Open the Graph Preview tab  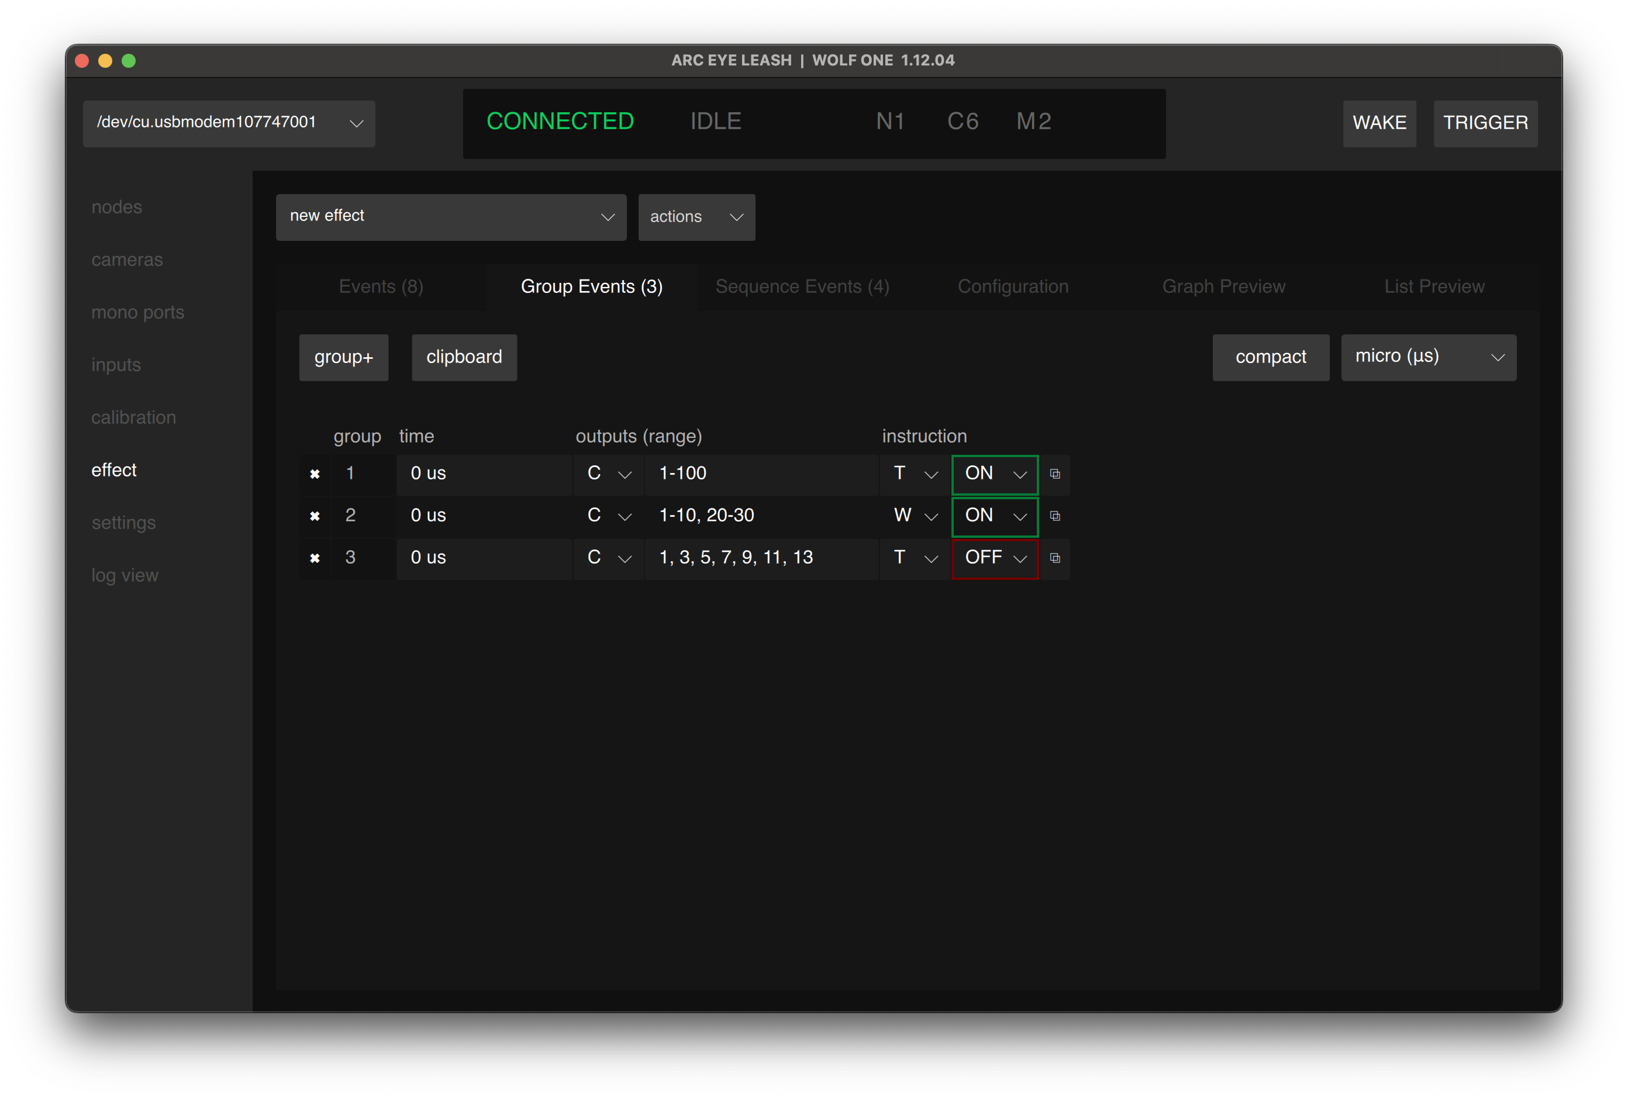tap(1223, 286)
